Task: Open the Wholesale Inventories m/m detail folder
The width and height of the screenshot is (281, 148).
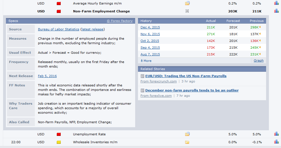Action: [x=187, y=142]
